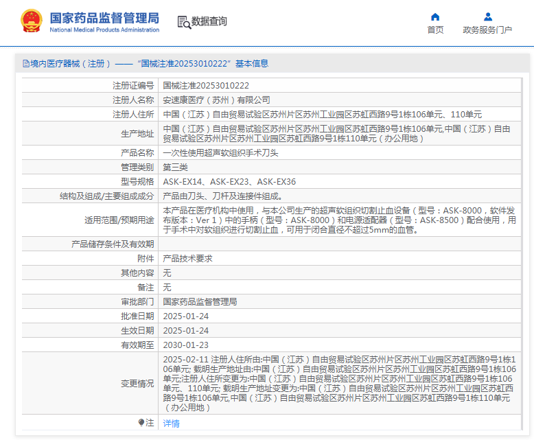This screenshot has width=534, height=440.
Task: Click the bulb icon beside 注
Action: 141,423
